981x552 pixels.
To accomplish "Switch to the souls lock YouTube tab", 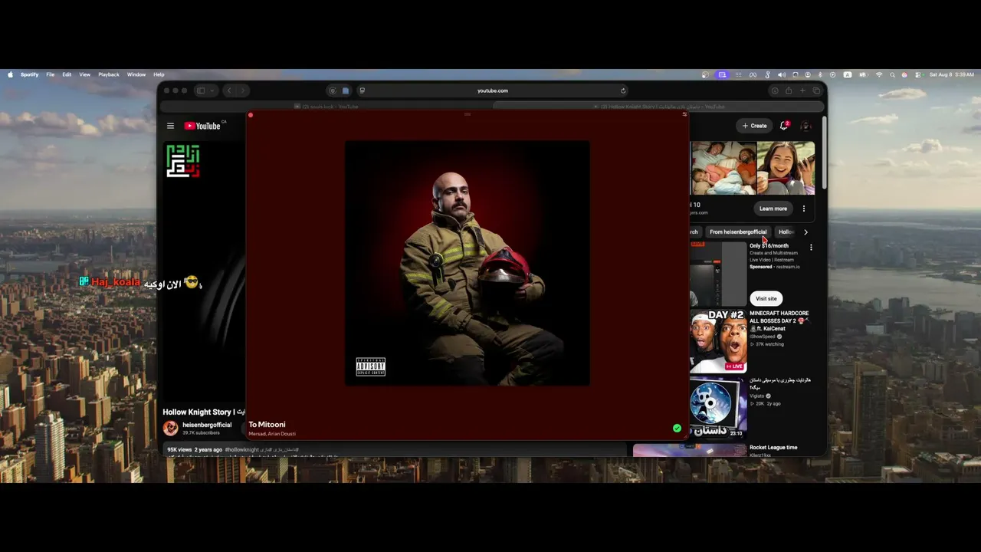I will (326, 107).
